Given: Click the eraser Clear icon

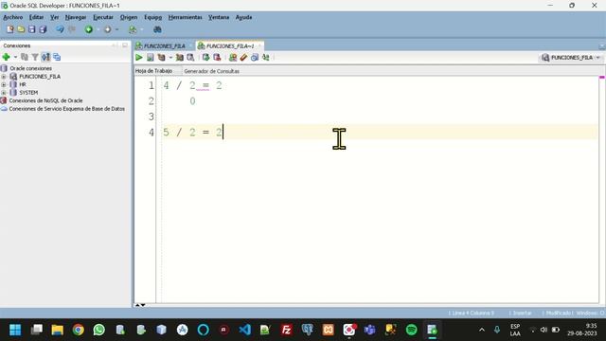Looking at the screenshot, I should click(x=243, y=58).
